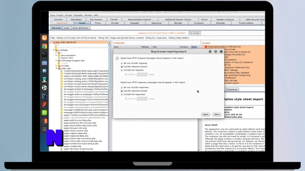Click Next in the reporting wizard

point(217,114)
